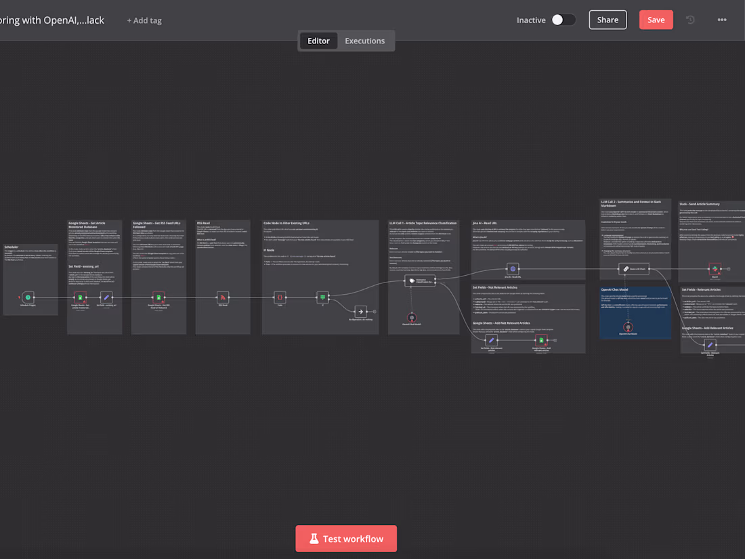This screenshot has height=559, width=745.
Task: Switch to the Executions tab
Action: [364, 41]
